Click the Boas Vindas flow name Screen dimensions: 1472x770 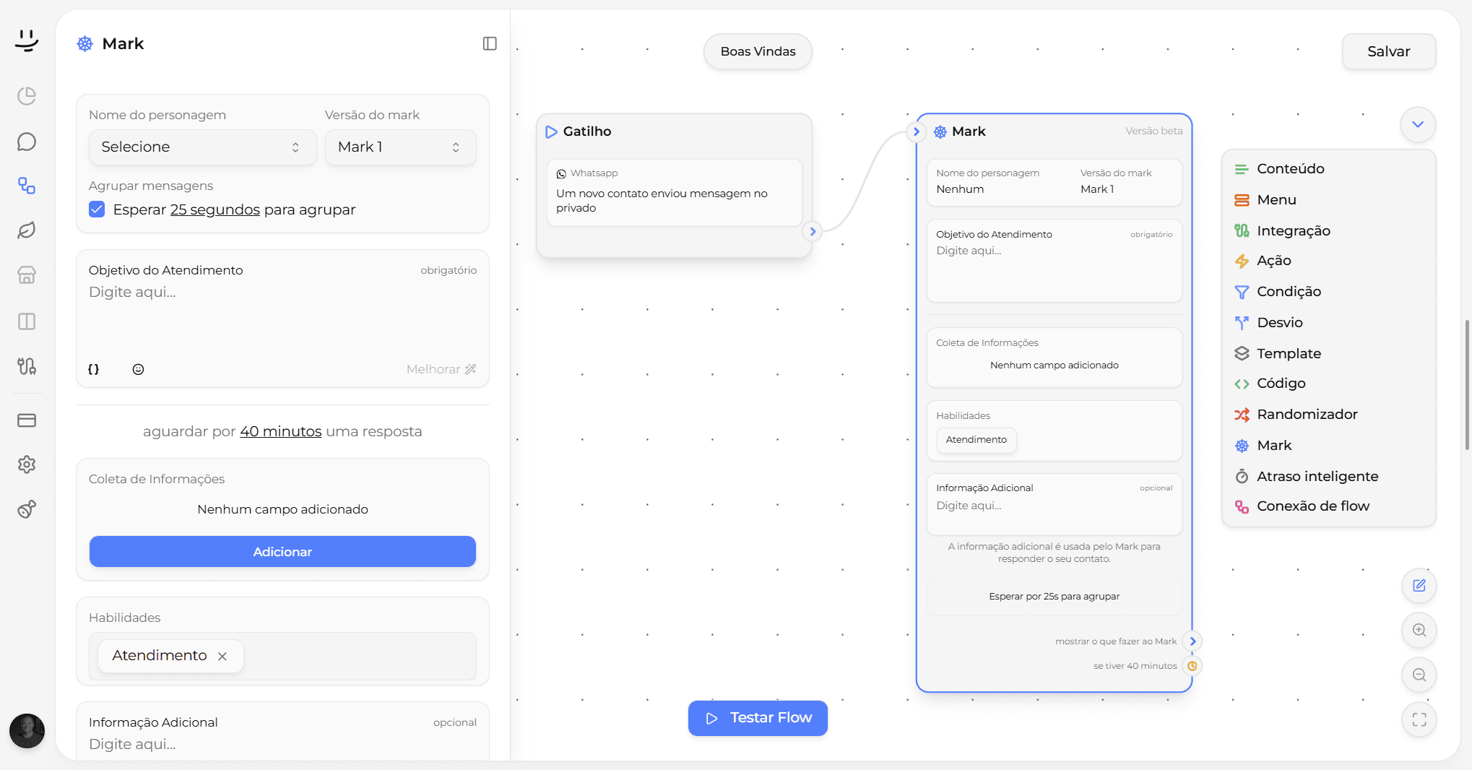(758, 51)
